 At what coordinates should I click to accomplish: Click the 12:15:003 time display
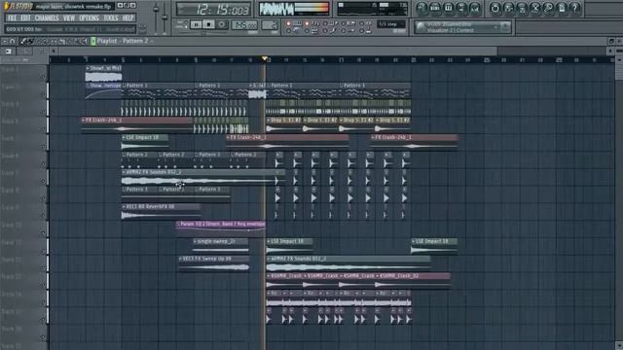click(x=214, y=9)
